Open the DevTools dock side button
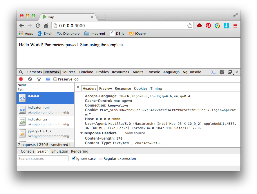 (230, 72)
